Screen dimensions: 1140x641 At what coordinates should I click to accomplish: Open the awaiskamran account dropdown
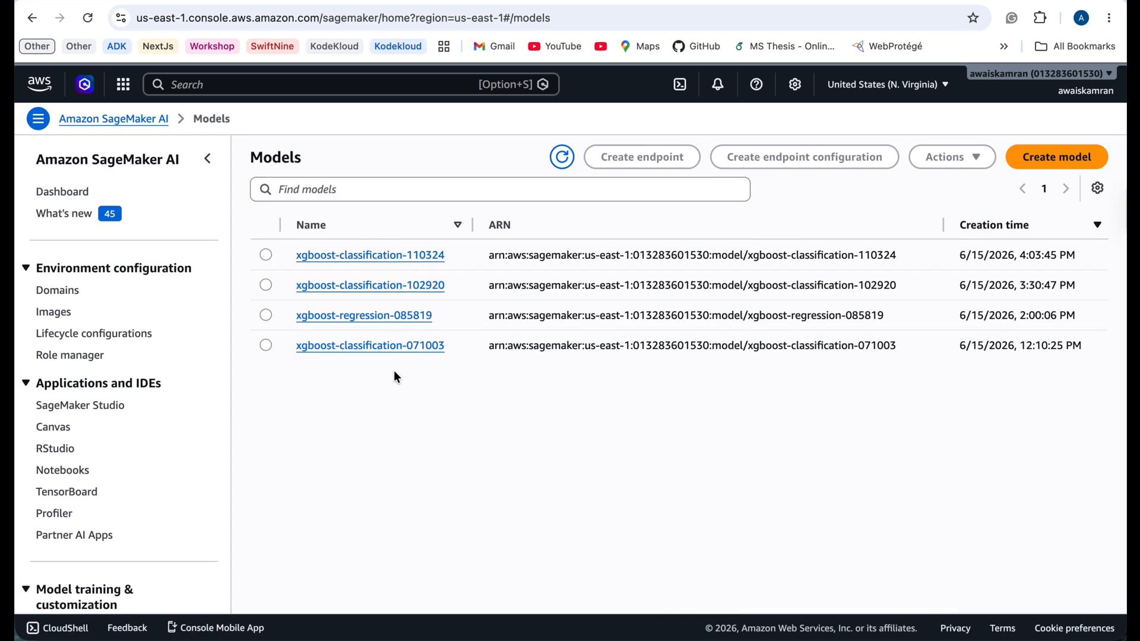tap(1041, 73)
